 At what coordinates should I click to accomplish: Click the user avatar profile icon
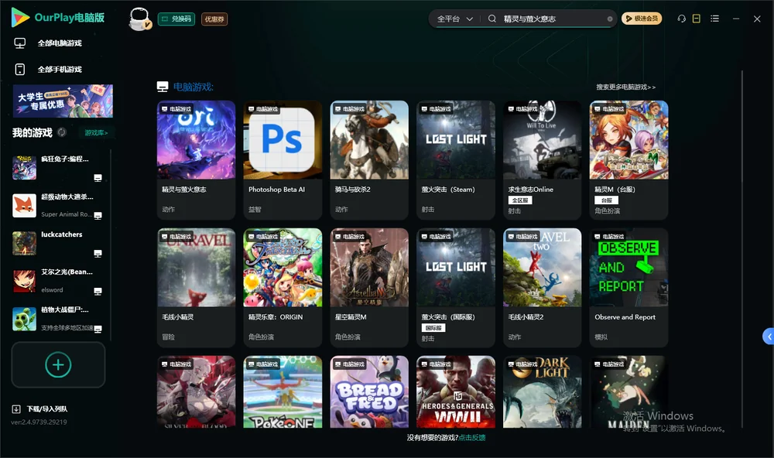pyautogui.click(x=139, y=19)
